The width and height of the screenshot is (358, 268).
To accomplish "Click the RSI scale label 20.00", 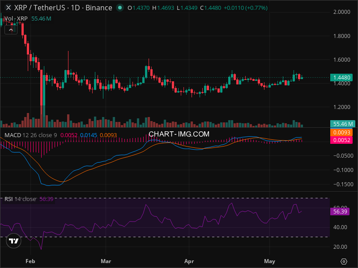I will [340, 247].
